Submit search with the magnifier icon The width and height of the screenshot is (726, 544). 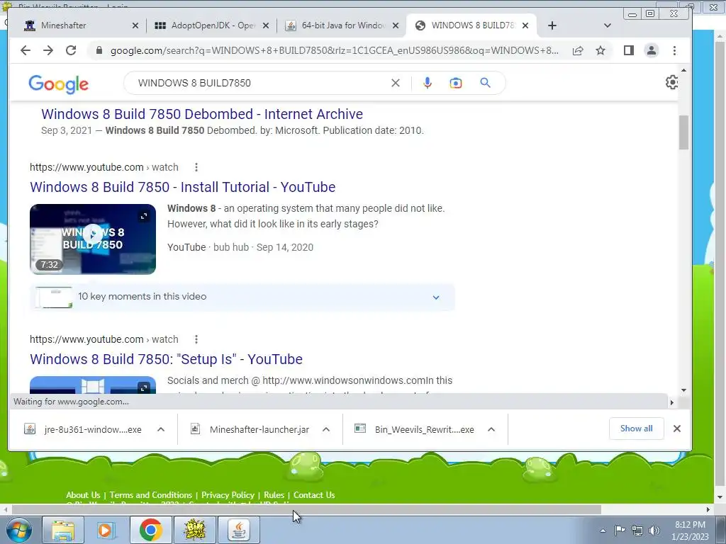click(x=485, y=83)
